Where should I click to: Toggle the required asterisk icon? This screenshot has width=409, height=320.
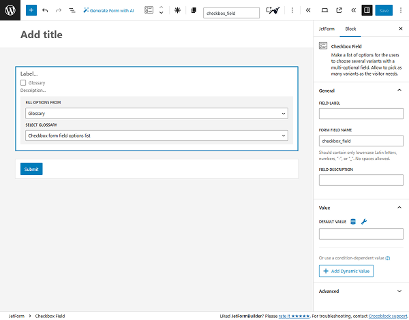(177, 10)
